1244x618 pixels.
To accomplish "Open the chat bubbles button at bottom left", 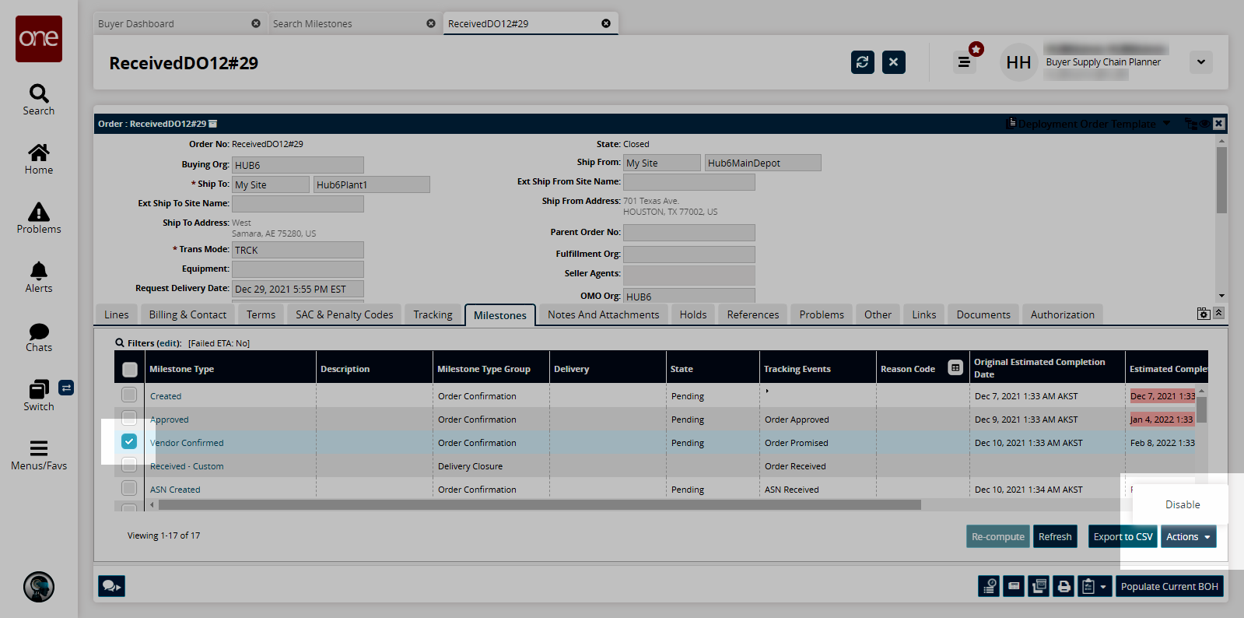I will pyautogui.click(x=111, y=586).
